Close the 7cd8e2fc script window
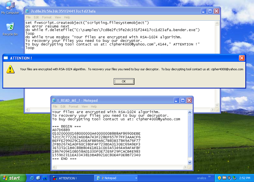The width and height of the screenshot is (254, 182). (x=217, y=11)
